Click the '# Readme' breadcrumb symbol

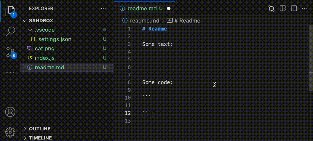tap(187, 20)
